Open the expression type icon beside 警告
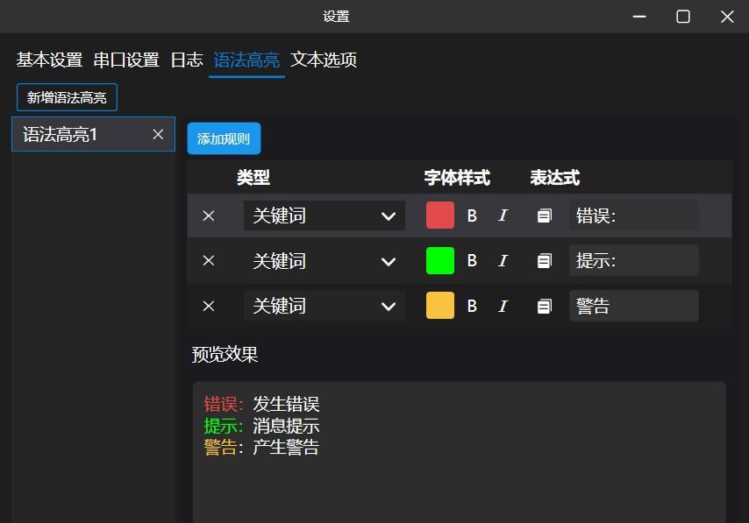749x523 pixels. point(544,306)
